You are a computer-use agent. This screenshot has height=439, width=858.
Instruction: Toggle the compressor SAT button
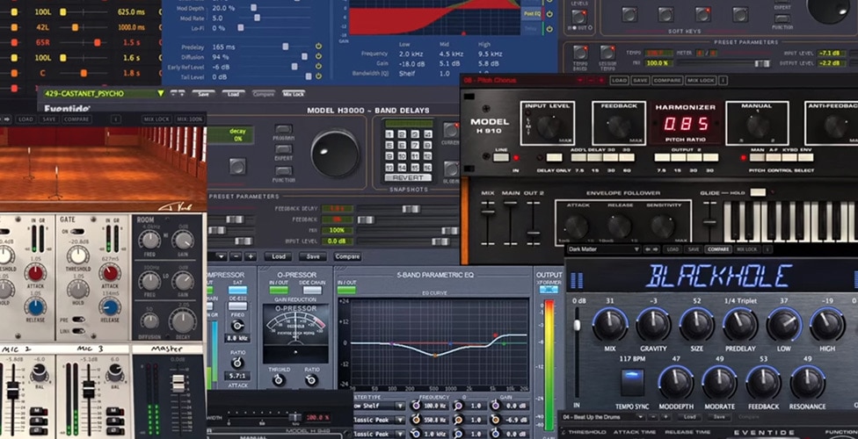point(237,290)
